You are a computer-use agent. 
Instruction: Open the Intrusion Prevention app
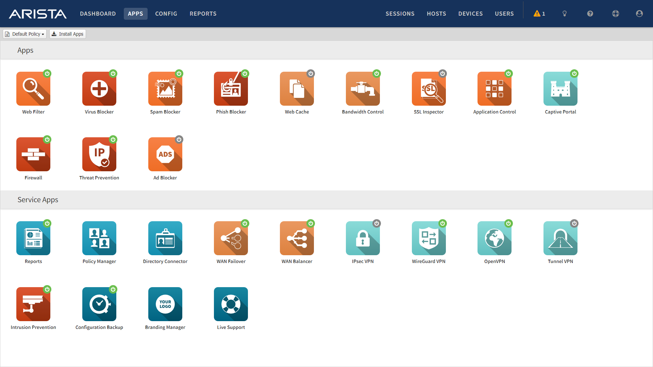click(x=33, y=304)
